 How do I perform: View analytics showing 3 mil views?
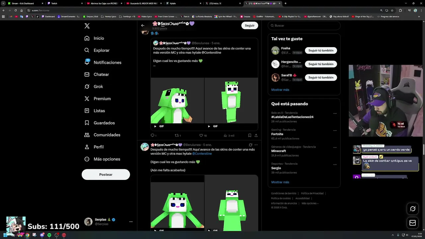click(x=229, y=135)
